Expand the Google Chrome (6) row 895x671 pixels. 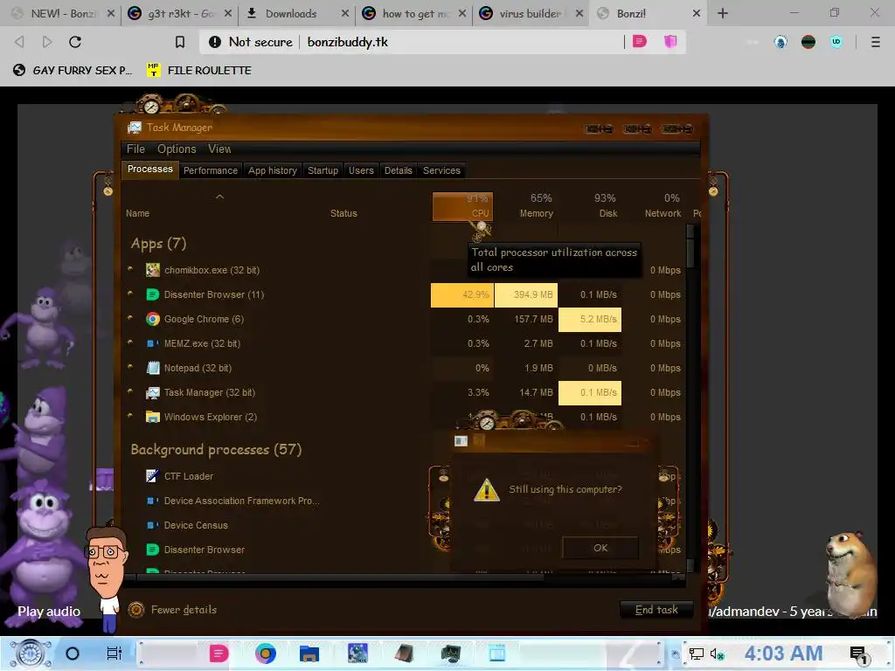(x=130, y=318)
